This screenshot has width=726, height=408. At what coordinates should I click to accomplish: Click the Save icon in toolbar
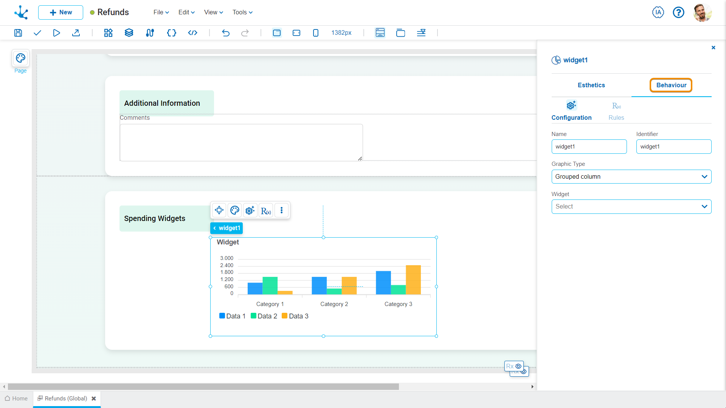point(18,33)
